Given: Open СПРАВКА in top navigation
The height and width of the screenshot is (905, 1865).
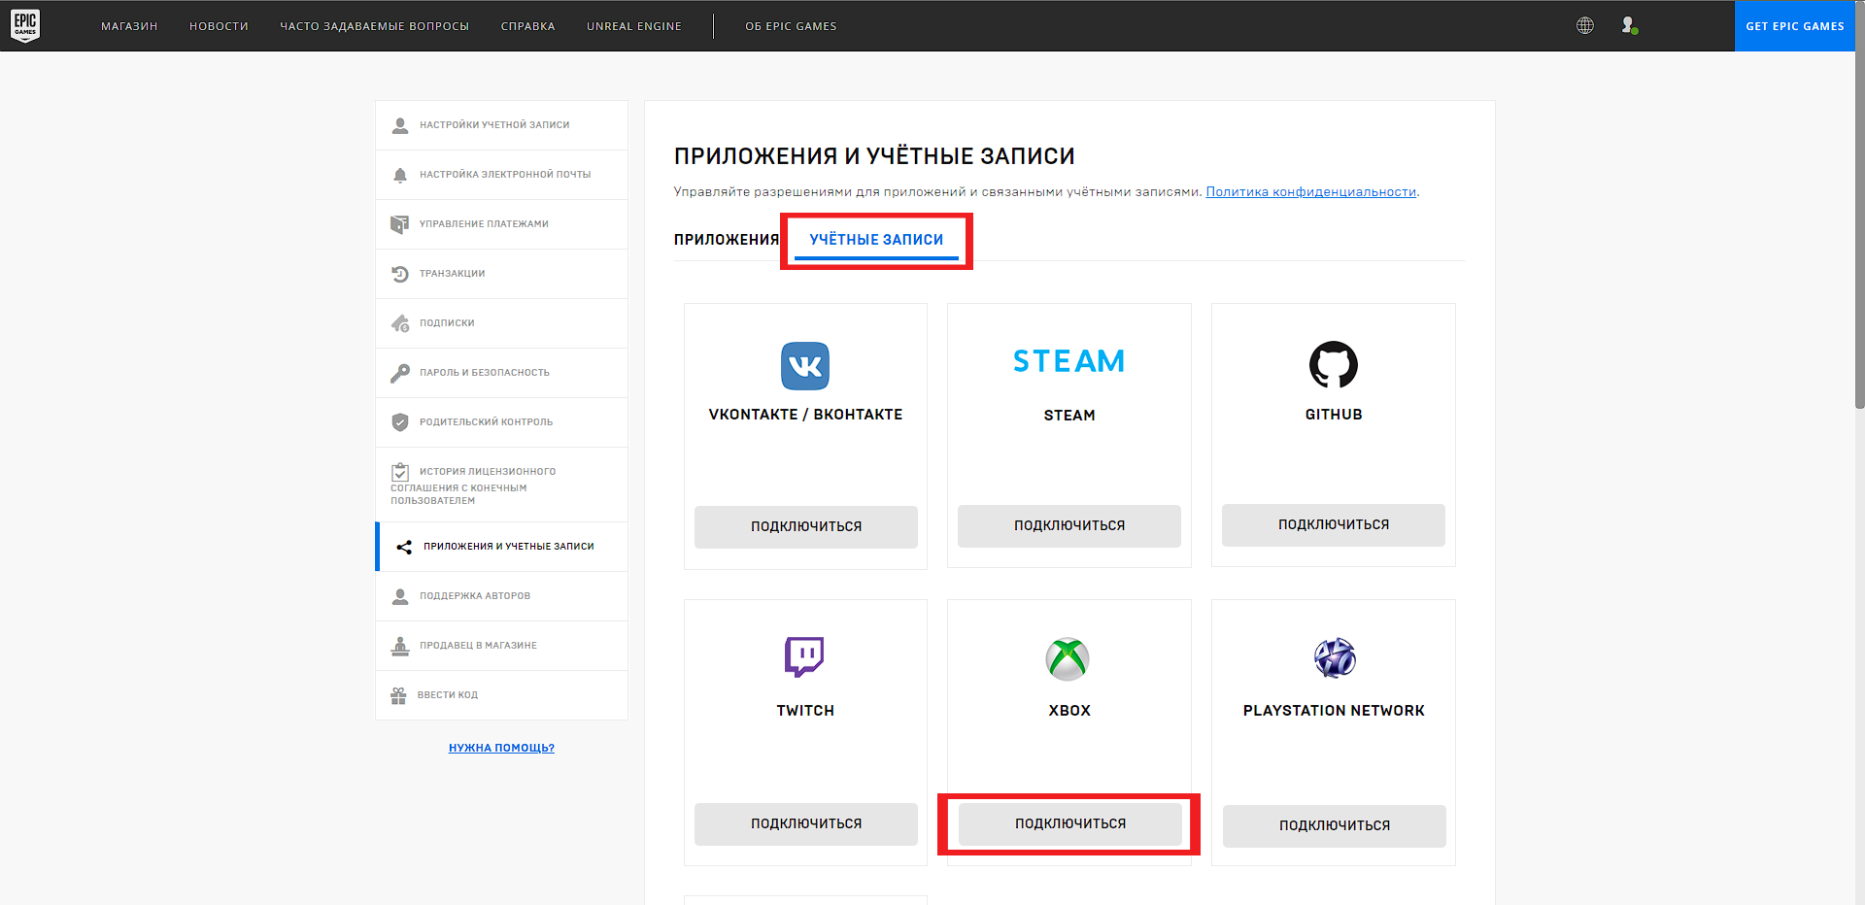Looking at the screenshot, I should click(527, 26).
